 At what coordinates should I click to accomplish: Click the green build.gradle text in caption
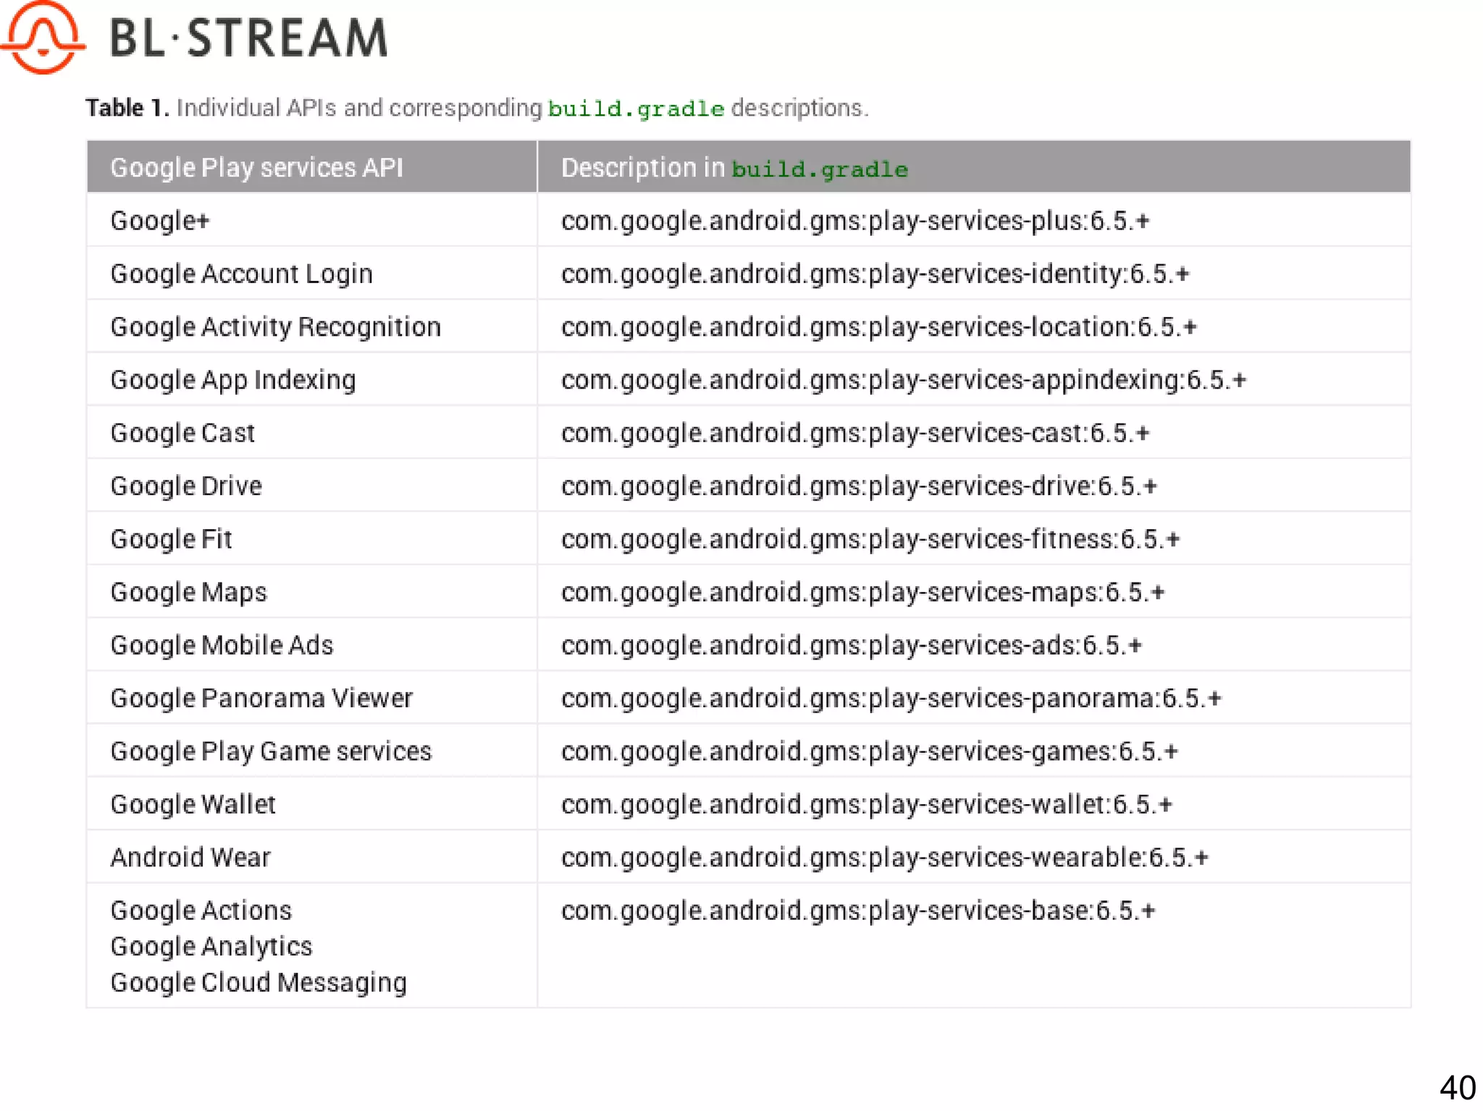click(x=635, y=109)
